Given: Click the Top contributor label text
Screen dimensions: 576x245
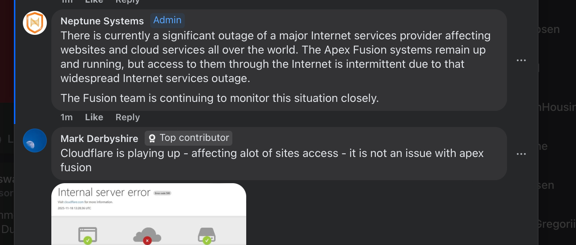Looking at the screenshot, I should tap(194, 138).
